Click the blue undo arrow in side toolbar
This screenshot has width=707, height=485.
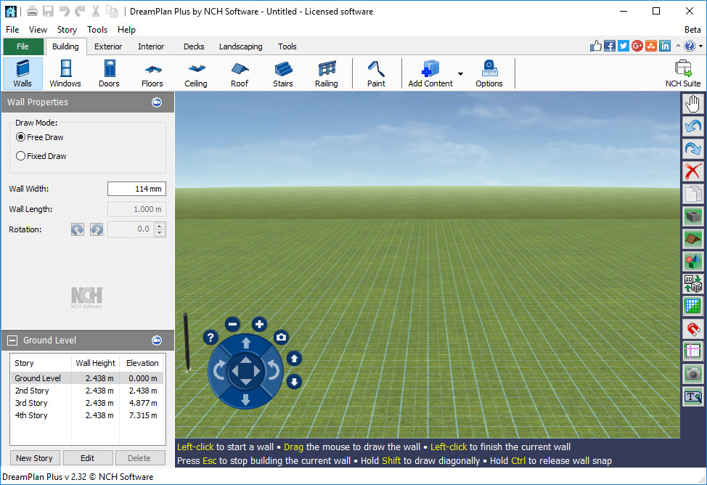(x=693, y=126)
